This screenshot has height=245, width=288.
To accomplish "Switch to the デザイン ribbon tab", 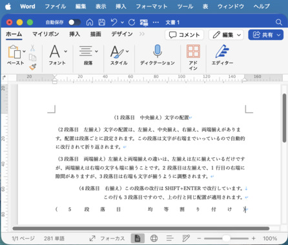I will 122,34.
